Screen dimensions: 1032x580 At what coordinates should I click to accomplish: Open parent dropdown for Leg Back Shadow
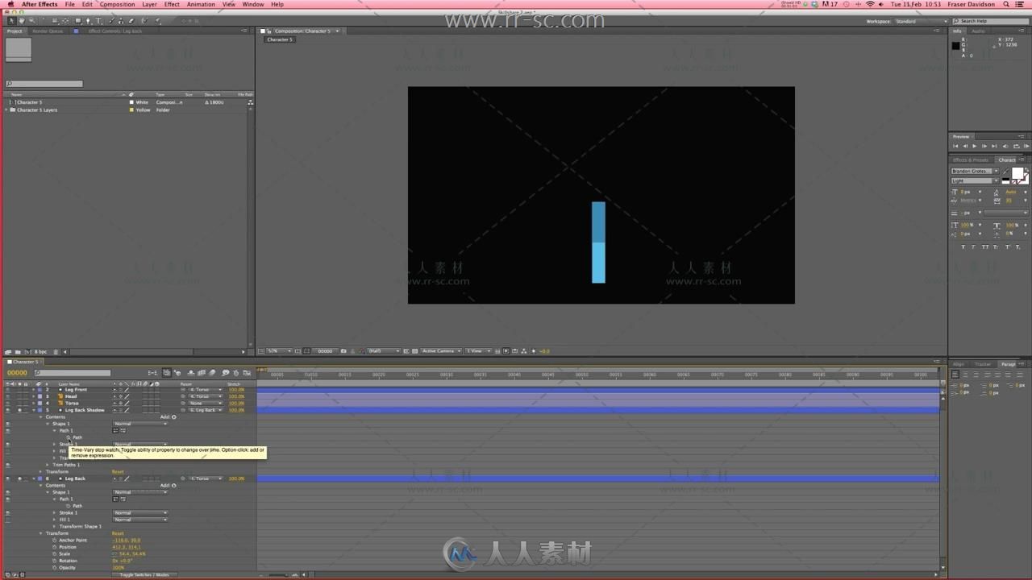pos(205,410)
